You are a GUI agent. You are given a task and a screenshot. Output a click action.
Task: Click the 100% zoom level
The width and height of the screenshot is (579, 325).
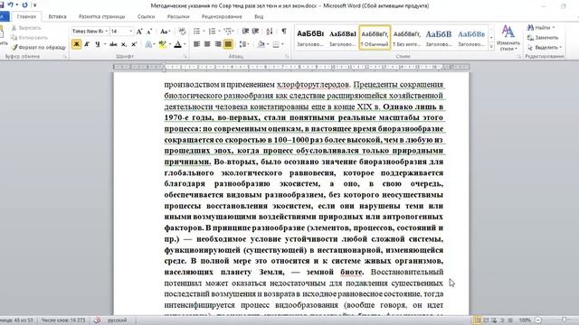click(525, 320)
